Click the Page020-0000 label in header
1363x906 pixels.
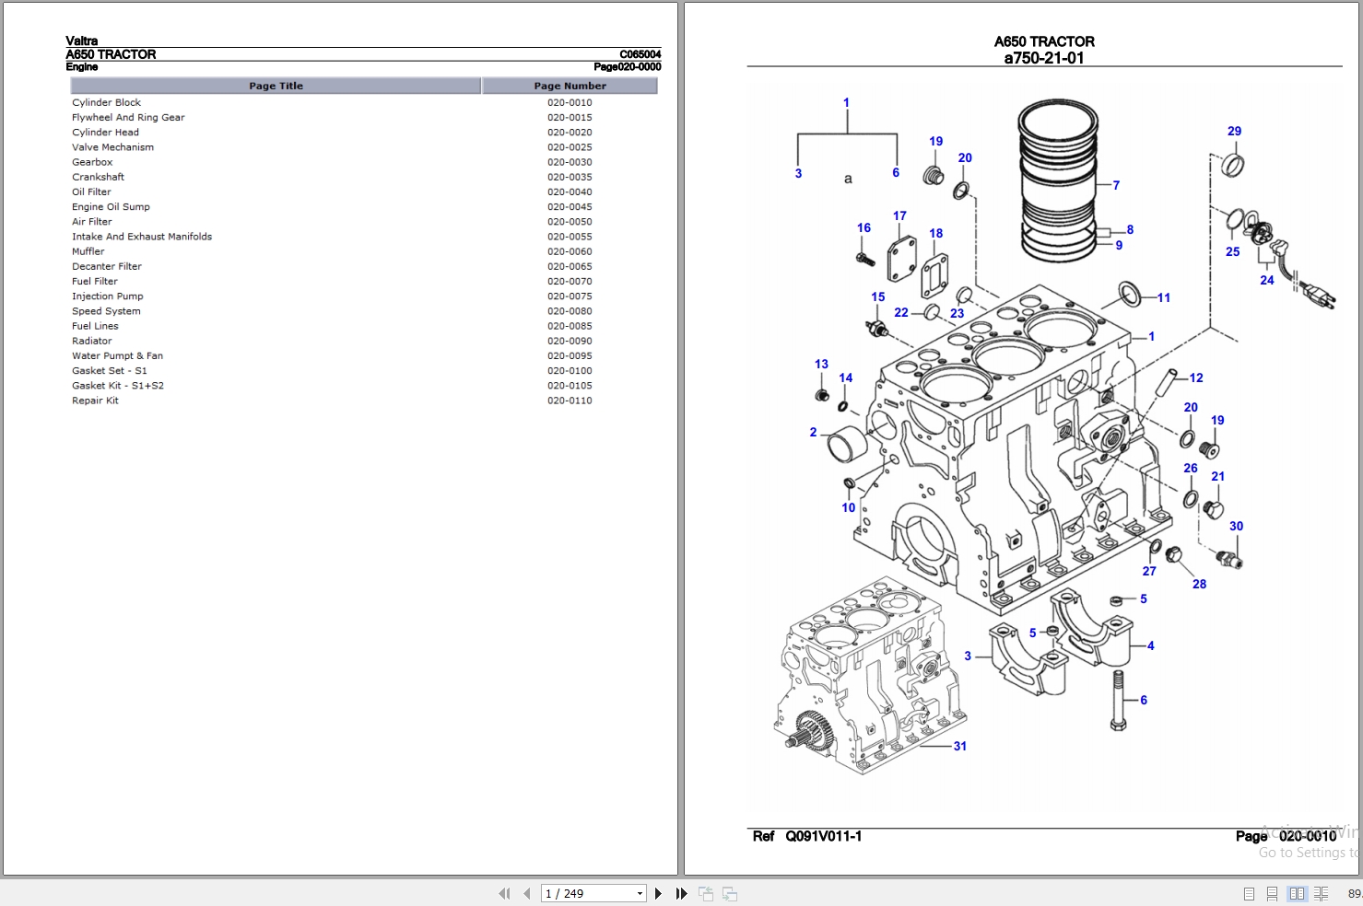(627, 66)
